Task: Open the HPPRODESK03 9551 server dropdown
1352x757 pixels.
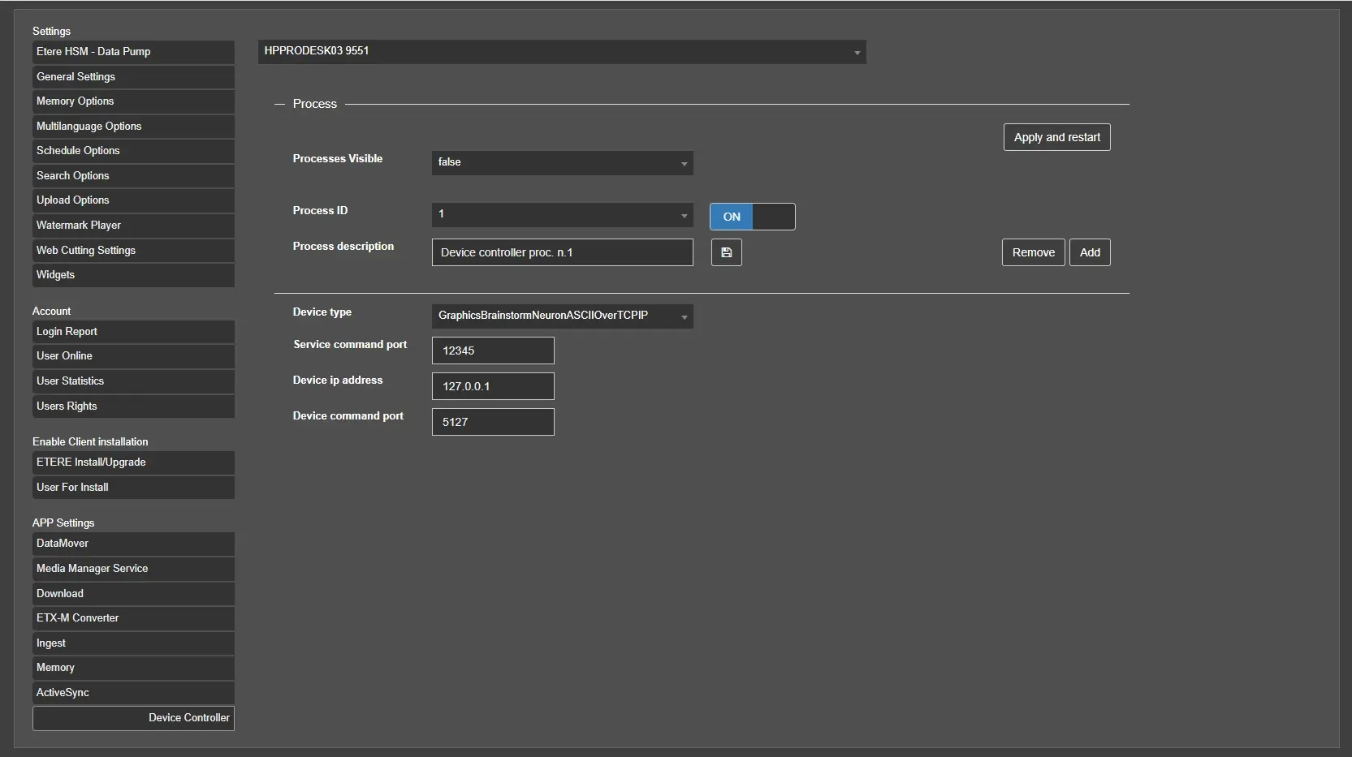Action: (x=561, y=52)
